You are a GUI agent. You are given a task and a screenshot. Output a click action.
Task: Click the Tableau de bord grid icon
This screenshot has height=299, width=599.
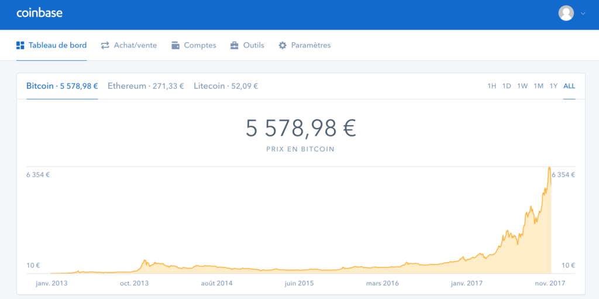20,46
